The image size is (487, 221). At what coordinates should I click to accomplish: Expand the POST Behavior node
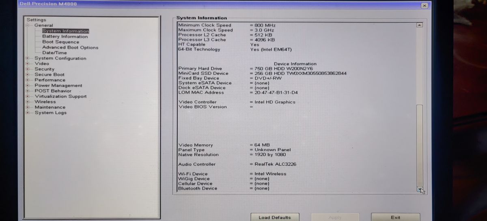click(x=28, y=91)
